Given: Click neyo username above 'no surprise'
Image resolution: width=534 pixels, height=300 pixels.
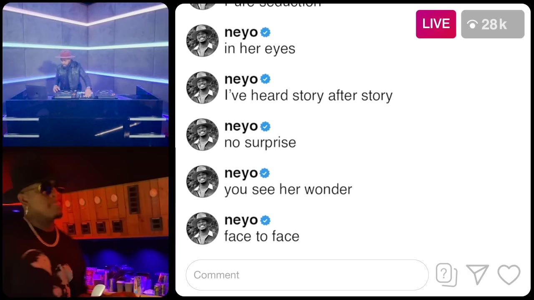Looking at the screenshot, I should (x=241, y=126).
